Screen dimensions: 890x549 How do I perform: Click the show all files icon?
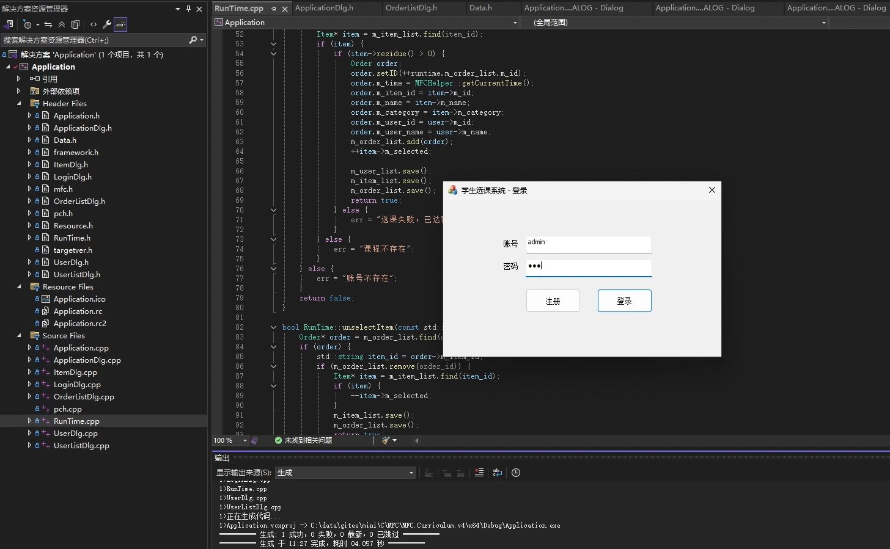click(x=75, y=24)
